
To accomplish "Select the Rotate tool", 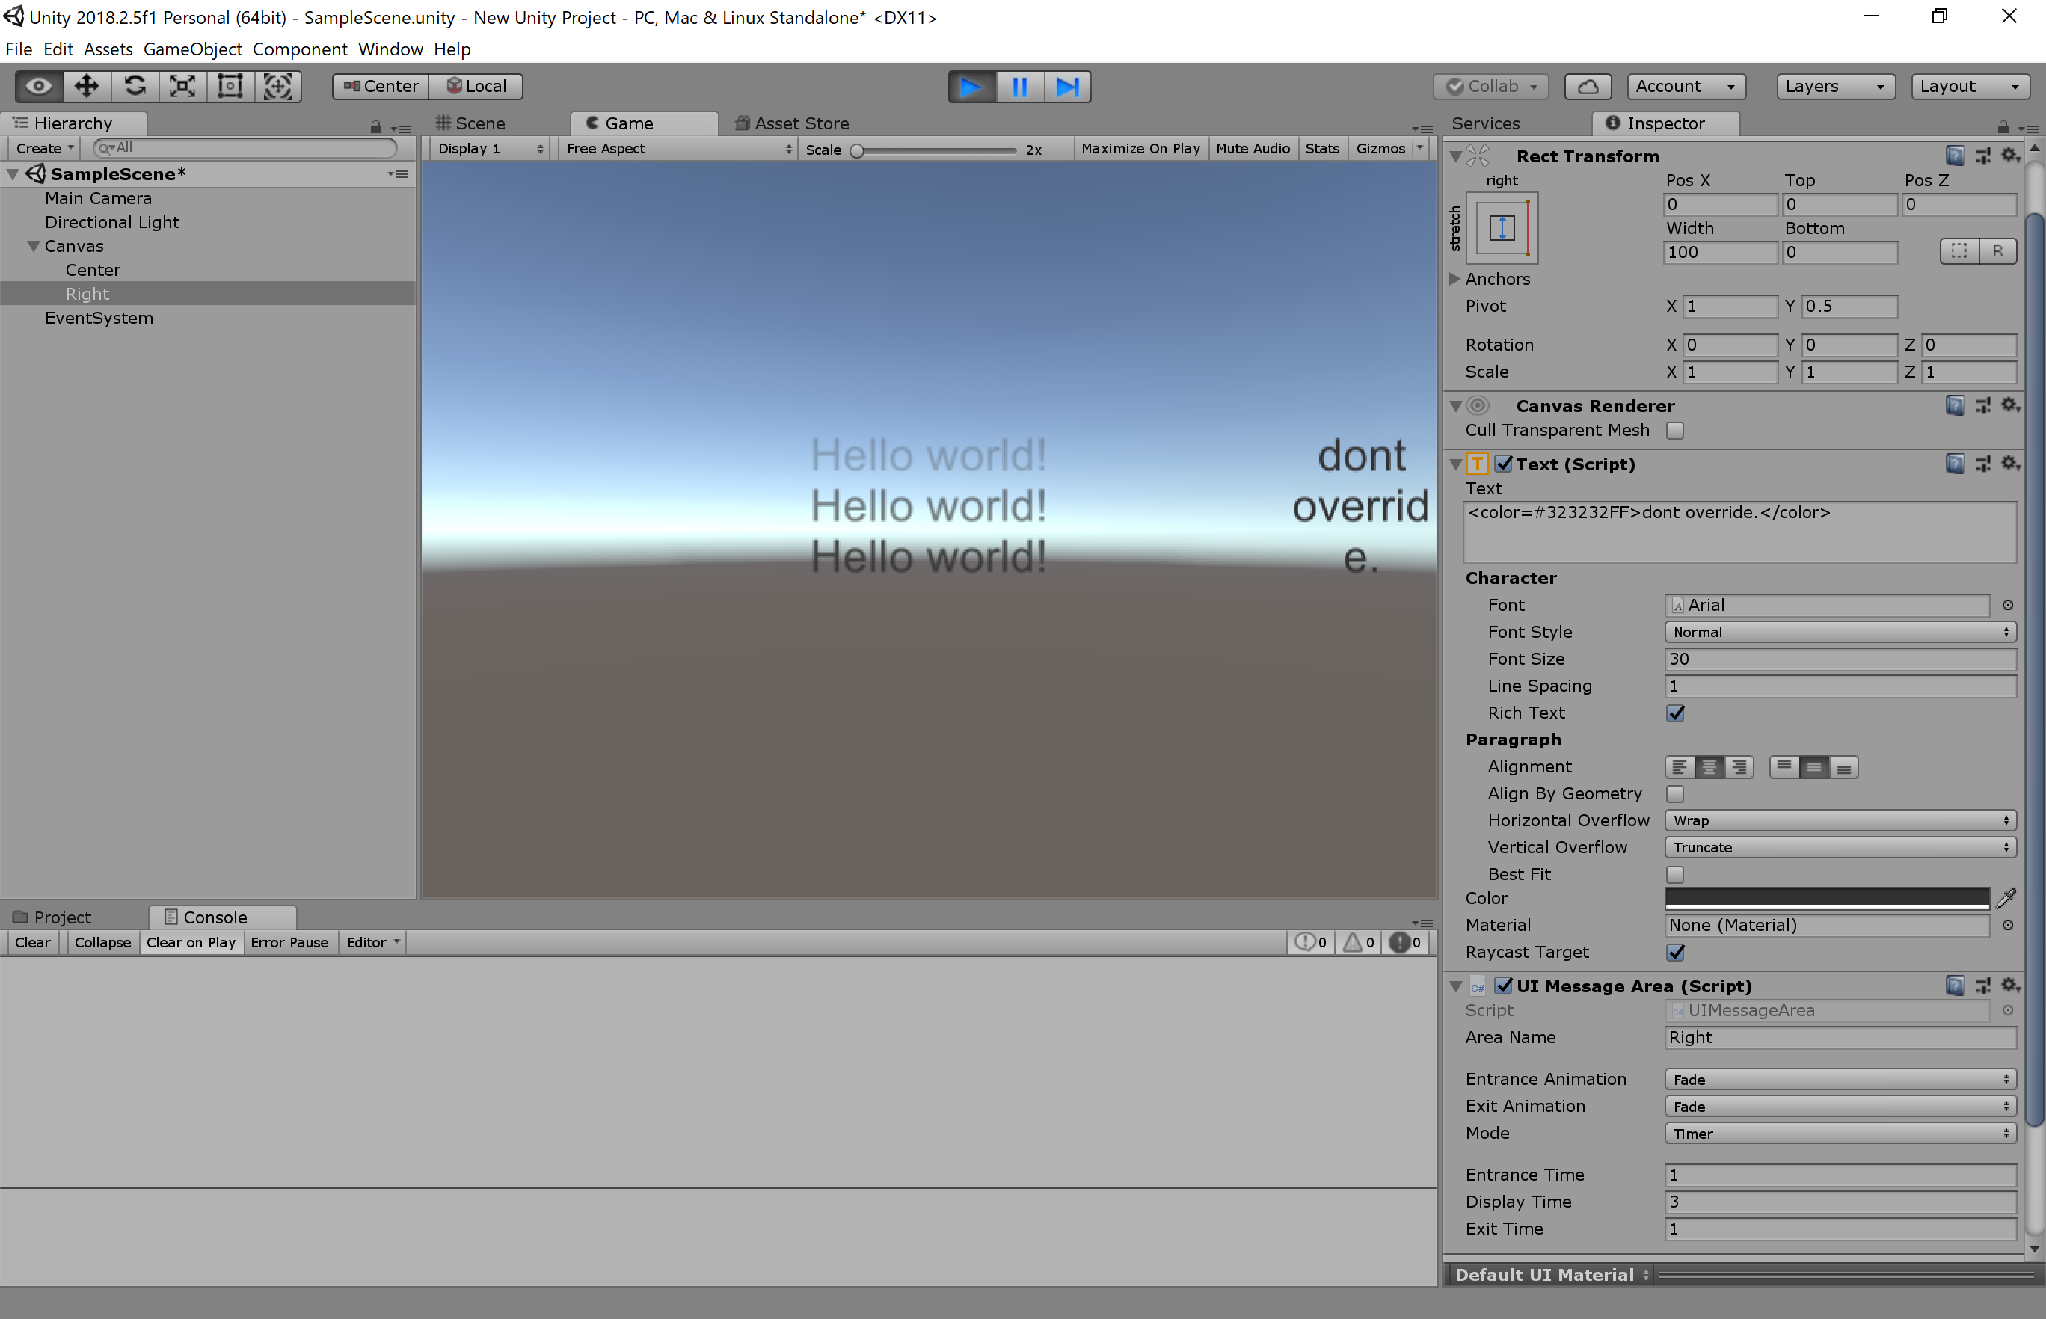I will (x=135, y=86).
